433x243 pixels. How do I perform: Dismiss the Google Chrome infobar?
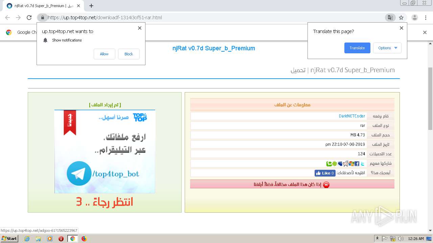(x=425, y=32)
